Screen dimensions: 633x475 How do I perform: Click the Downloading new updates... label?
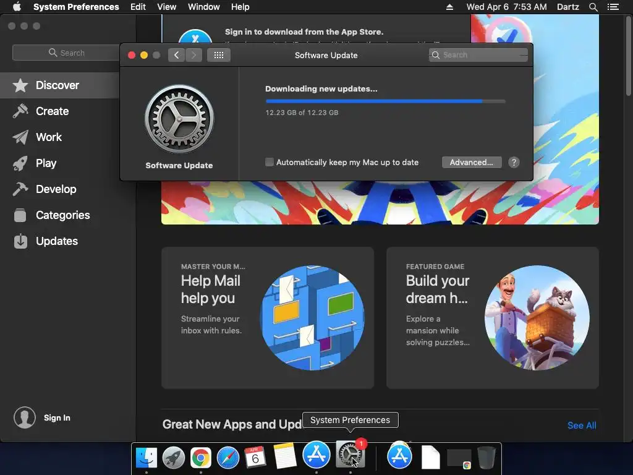[321, 89]
